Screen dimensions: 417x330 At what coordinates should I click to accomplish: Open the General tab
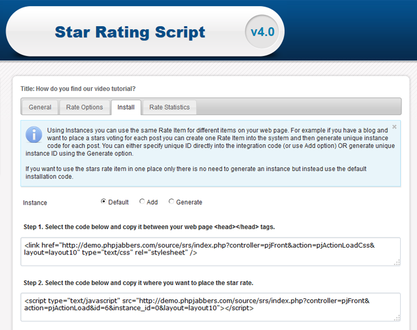(40, 107)
